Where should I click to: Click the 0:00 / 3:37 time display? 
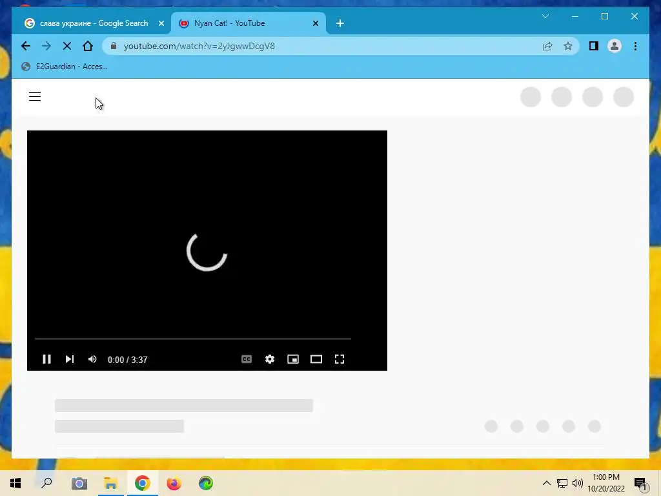[x=127, y=360]
